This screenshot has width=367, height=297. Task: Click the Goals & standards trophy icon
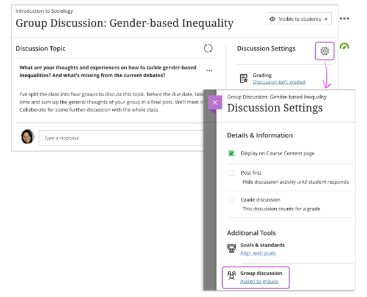[232, 248]
